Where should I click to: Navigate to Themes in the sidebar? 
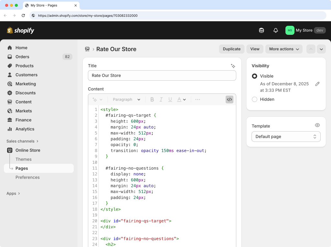pos(23,159)
